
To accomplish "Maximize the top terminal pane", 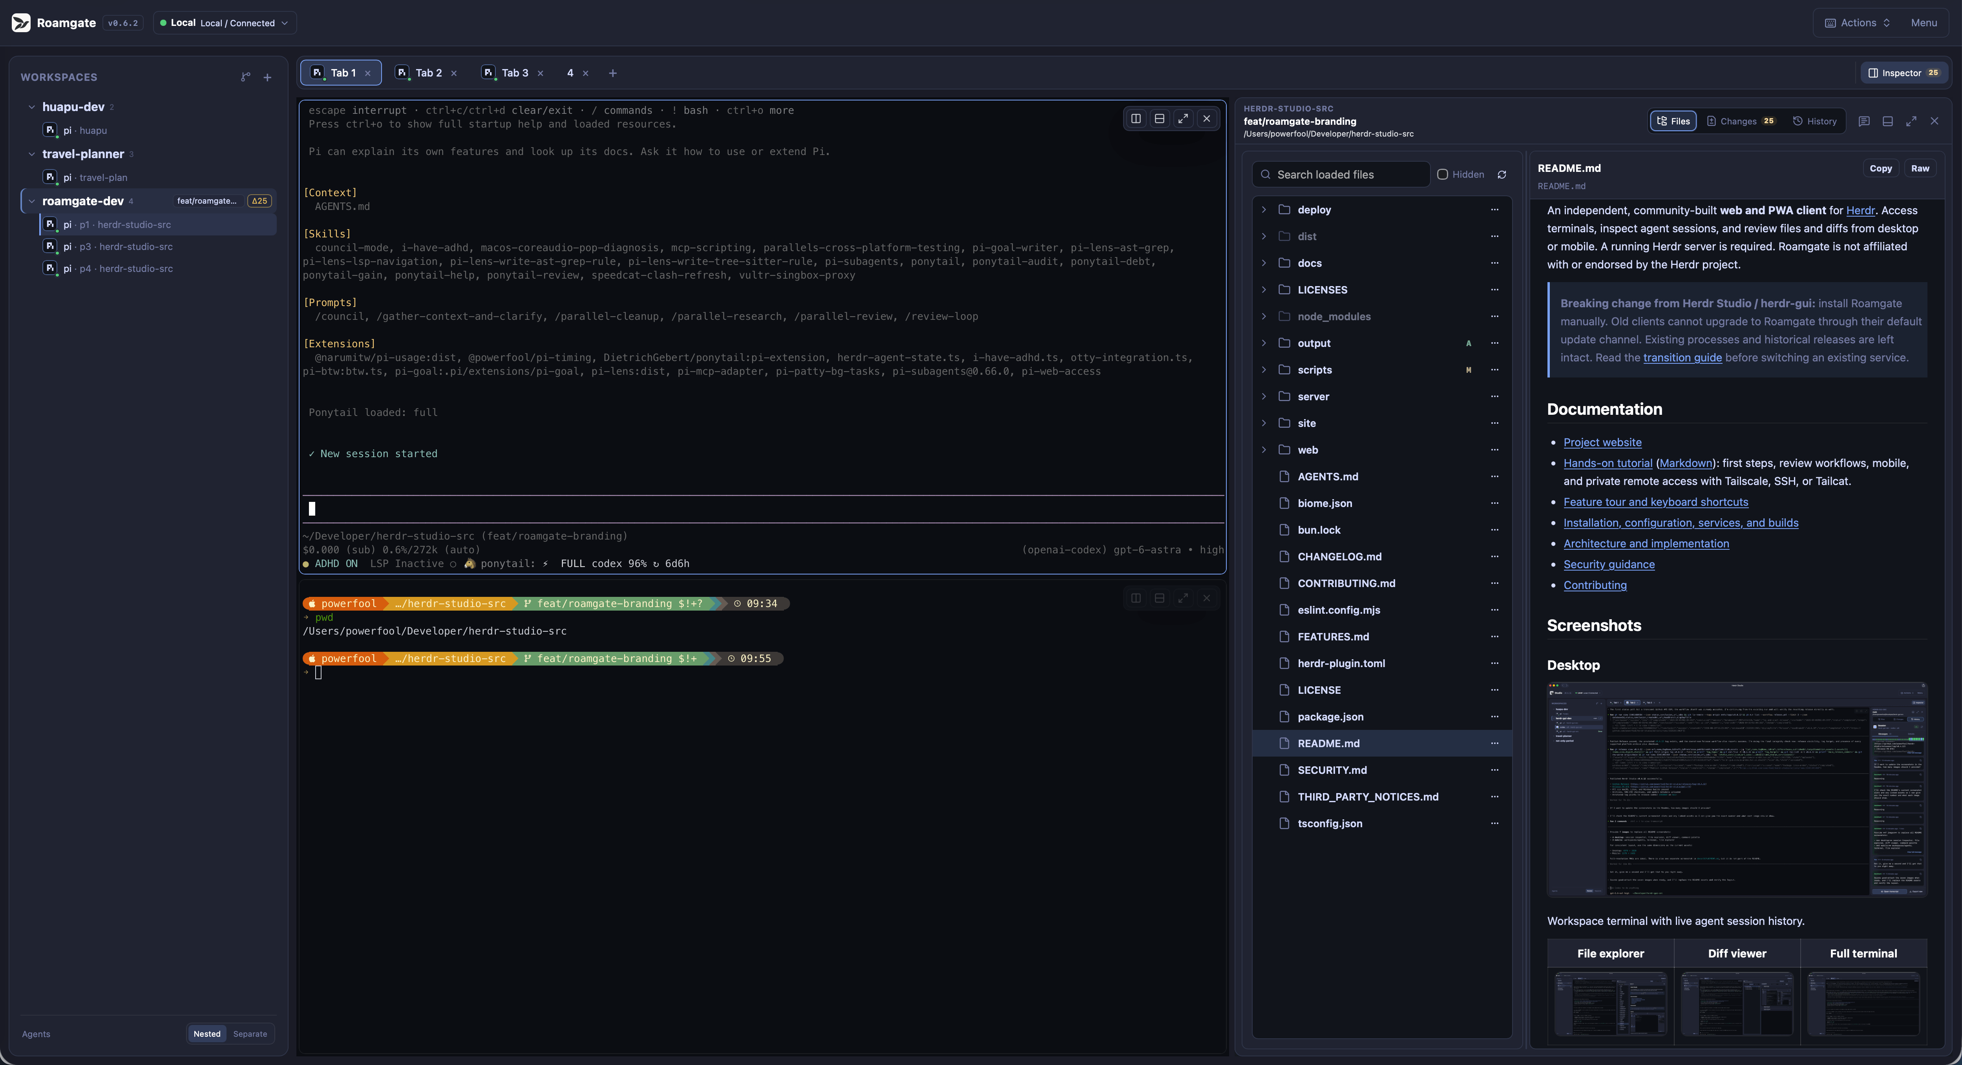I will pyautogui.click(x=1183, y=119).
